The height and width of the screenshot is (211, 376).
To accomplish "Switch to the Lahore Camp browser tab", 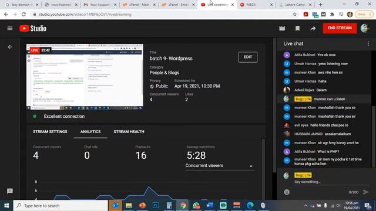I will pyautogui.click(x=296, y=5).
